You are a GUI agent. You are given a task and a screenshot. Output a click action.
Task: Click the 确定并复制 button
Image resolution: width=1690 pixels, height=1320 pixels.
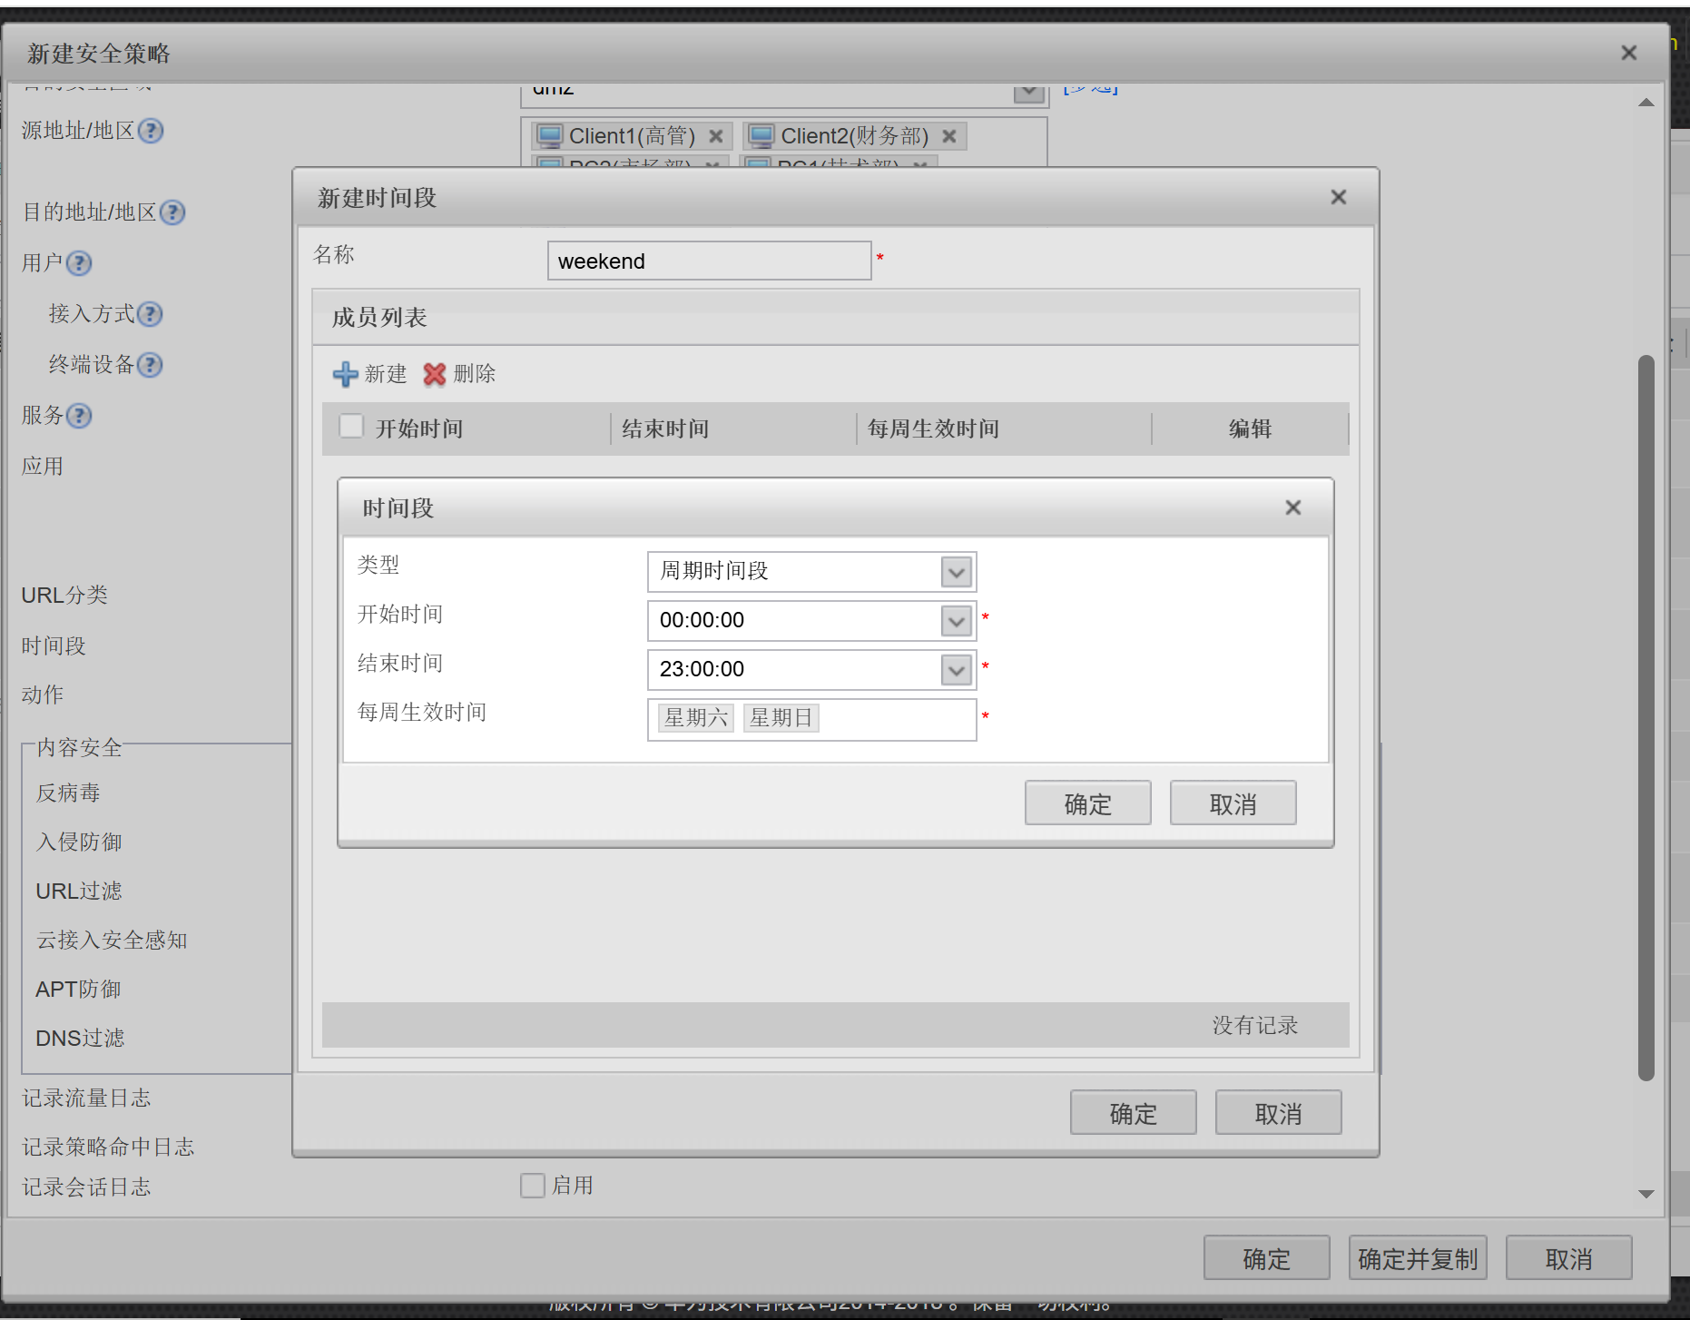(1418, 1258)
